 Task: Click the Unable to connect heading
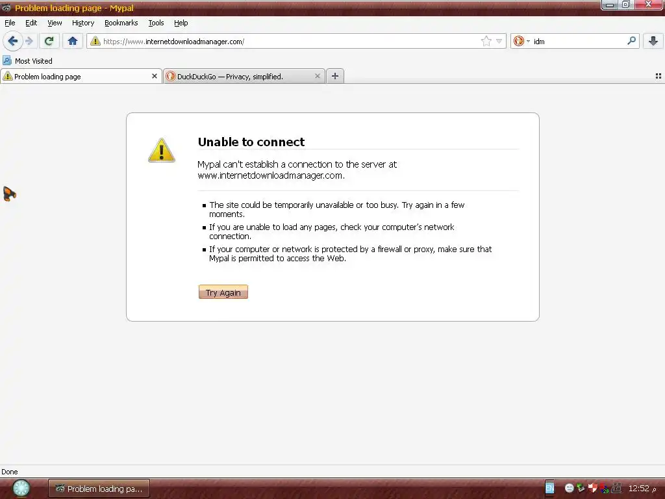(x=251, y=142)
